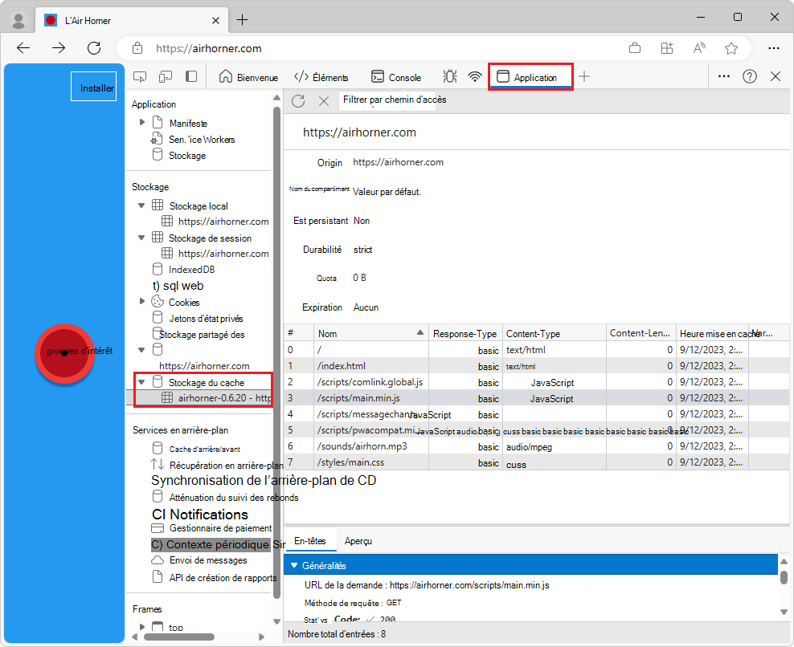
Task: Open browser Settings and more menu
Action: [774, 48]
